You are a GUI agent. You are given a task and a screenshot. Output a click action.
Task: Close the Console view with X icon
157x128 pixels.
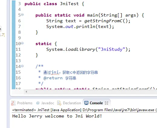tap(106, 103)
